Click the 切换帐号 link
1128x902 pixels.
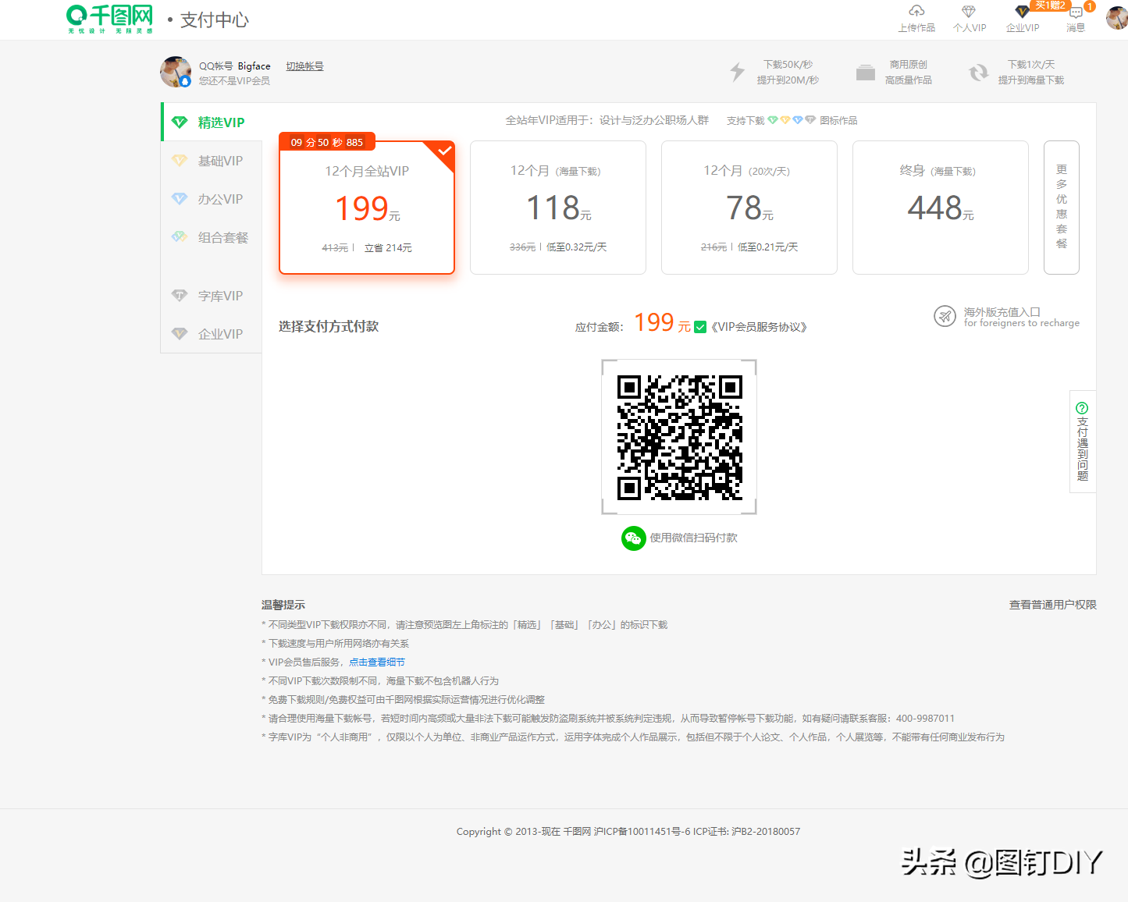304,66
